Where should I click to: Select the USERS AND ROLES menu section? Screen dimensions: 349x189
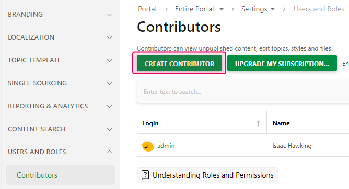[61, 152]
